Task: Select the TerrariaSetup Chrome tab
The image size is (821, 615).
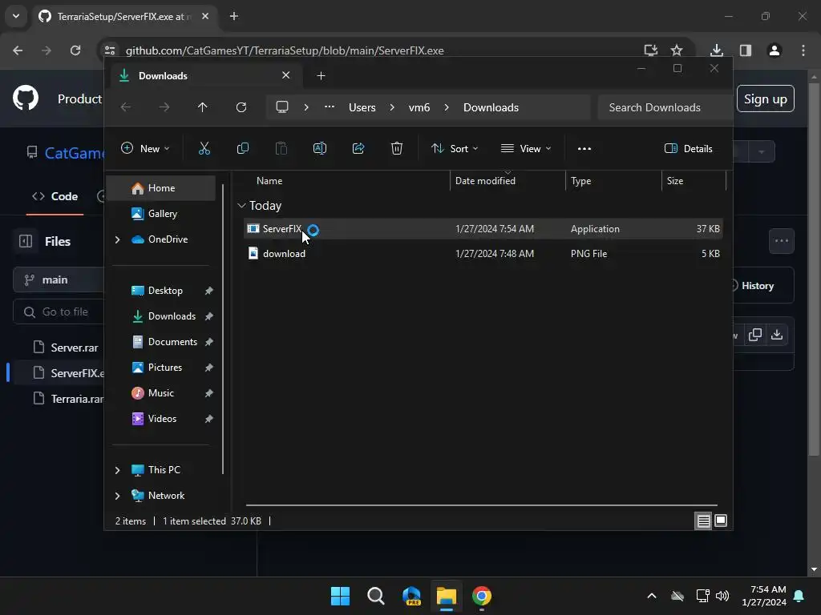Action: coord(123,16)
